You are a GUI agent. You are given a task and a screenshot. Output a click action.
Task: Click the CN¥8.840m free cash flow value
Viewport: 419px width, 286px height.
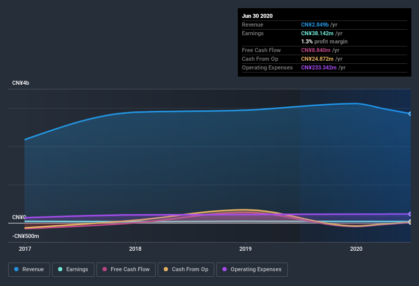[315, 50]
